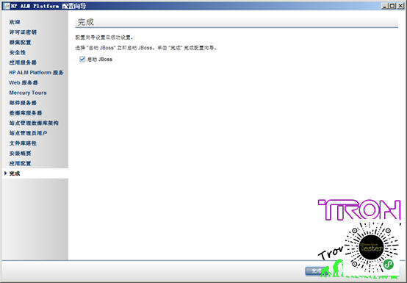407x283 pixels.
Task: Open the Mercury Tours step
Action: 28,93
